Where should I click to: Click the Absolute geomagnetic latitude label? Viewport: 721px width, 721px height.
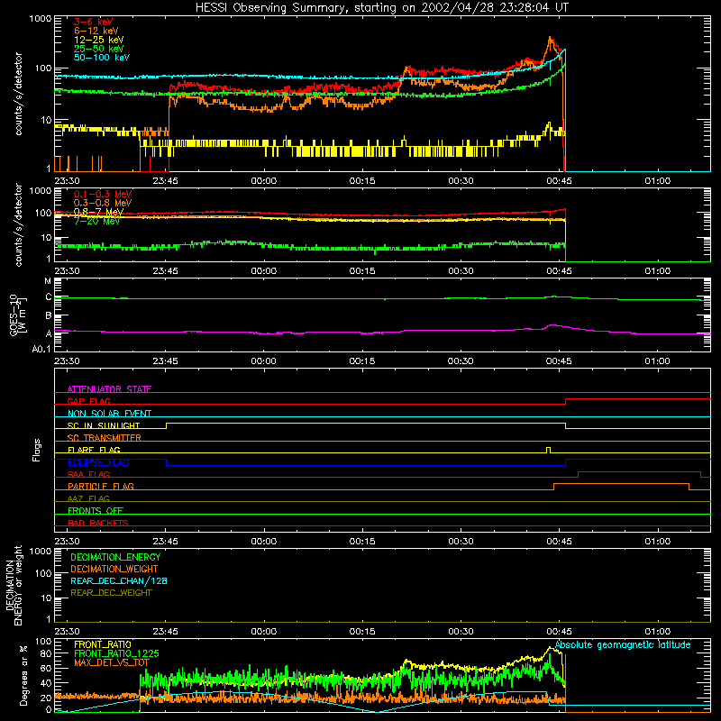[623, 645]
